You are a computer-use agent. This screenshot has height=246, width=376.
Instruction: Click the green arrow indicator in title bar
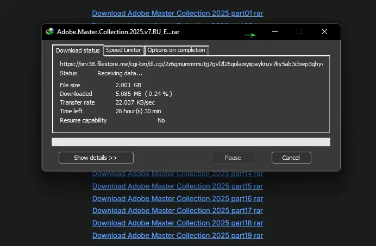pyautogui.click(x=250, y=35)
